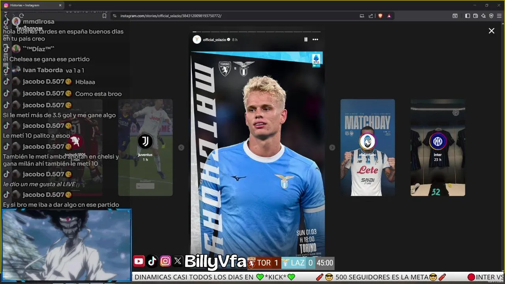Pause the Lazio story playback

click(306, 39)
